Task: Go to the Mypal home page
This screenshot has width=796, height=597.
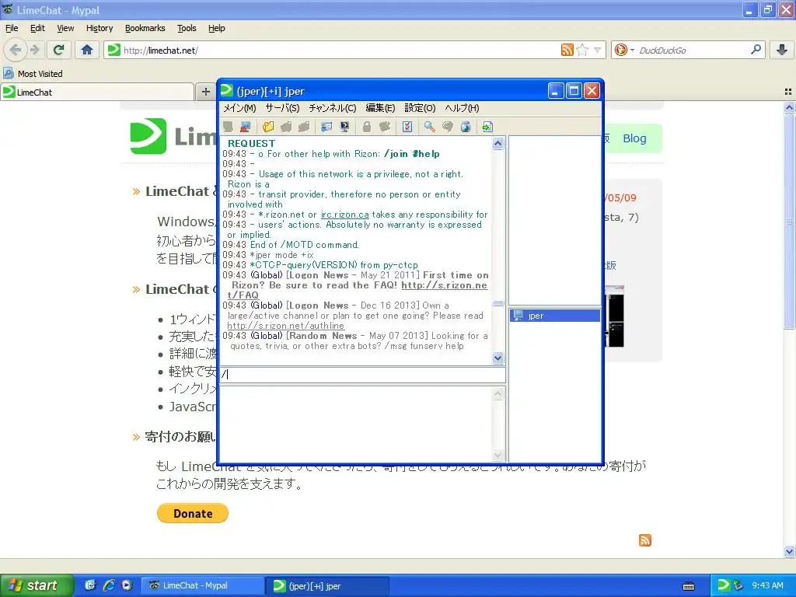Action: click(87, 50)
